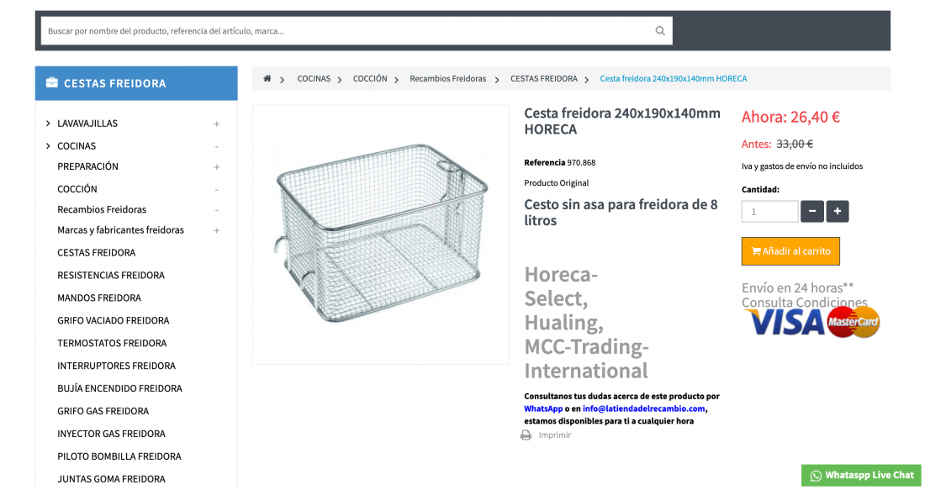Expand Marcas y fabricantes freidoras

click(216, 230)
